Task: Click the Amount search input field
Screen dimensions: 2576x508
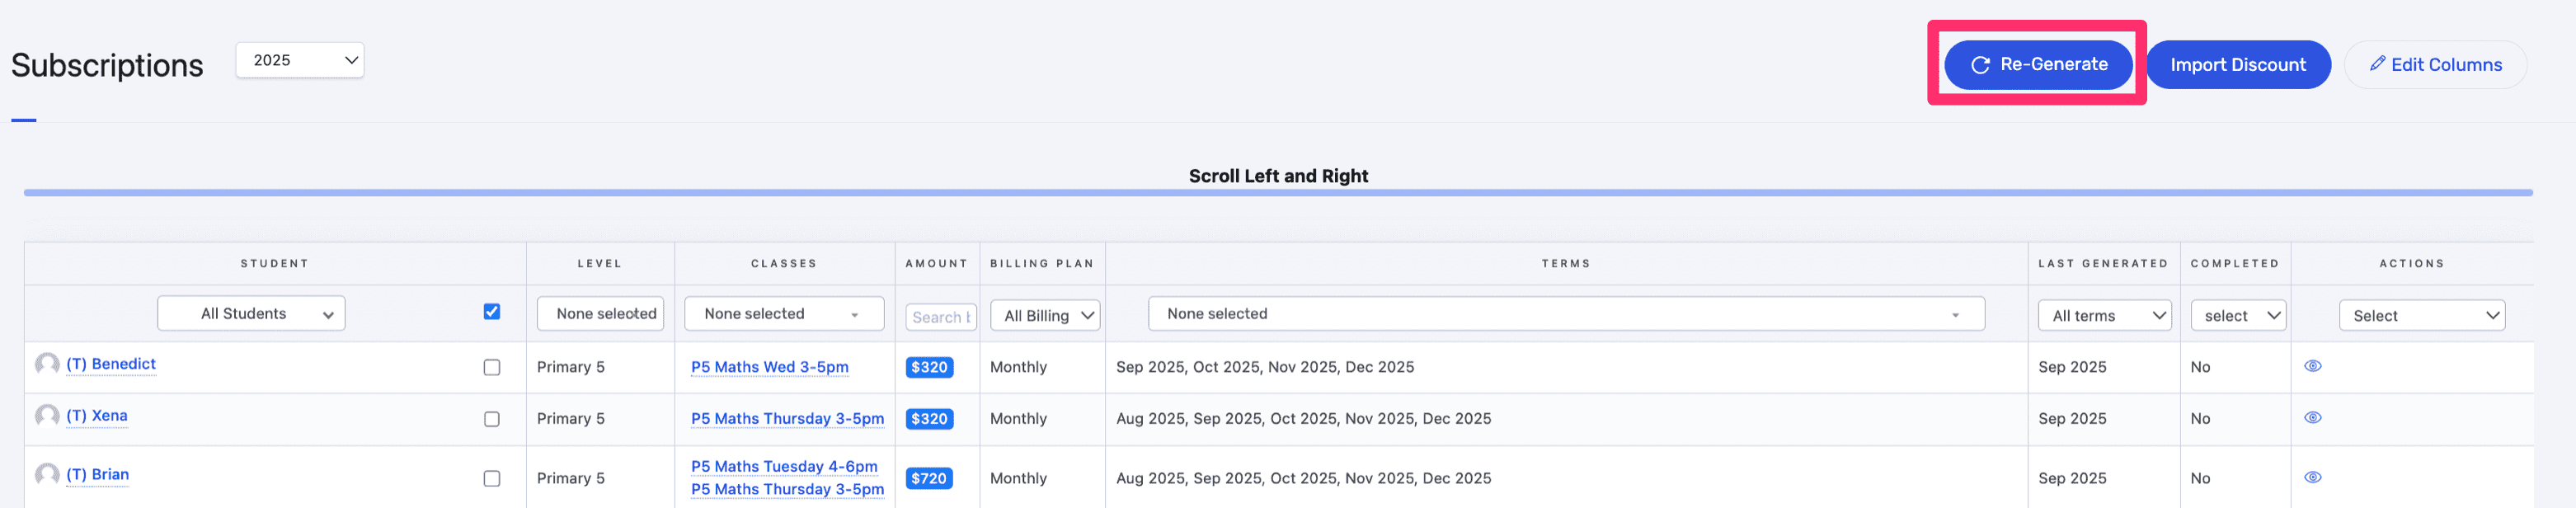Action: coord(940,317)
